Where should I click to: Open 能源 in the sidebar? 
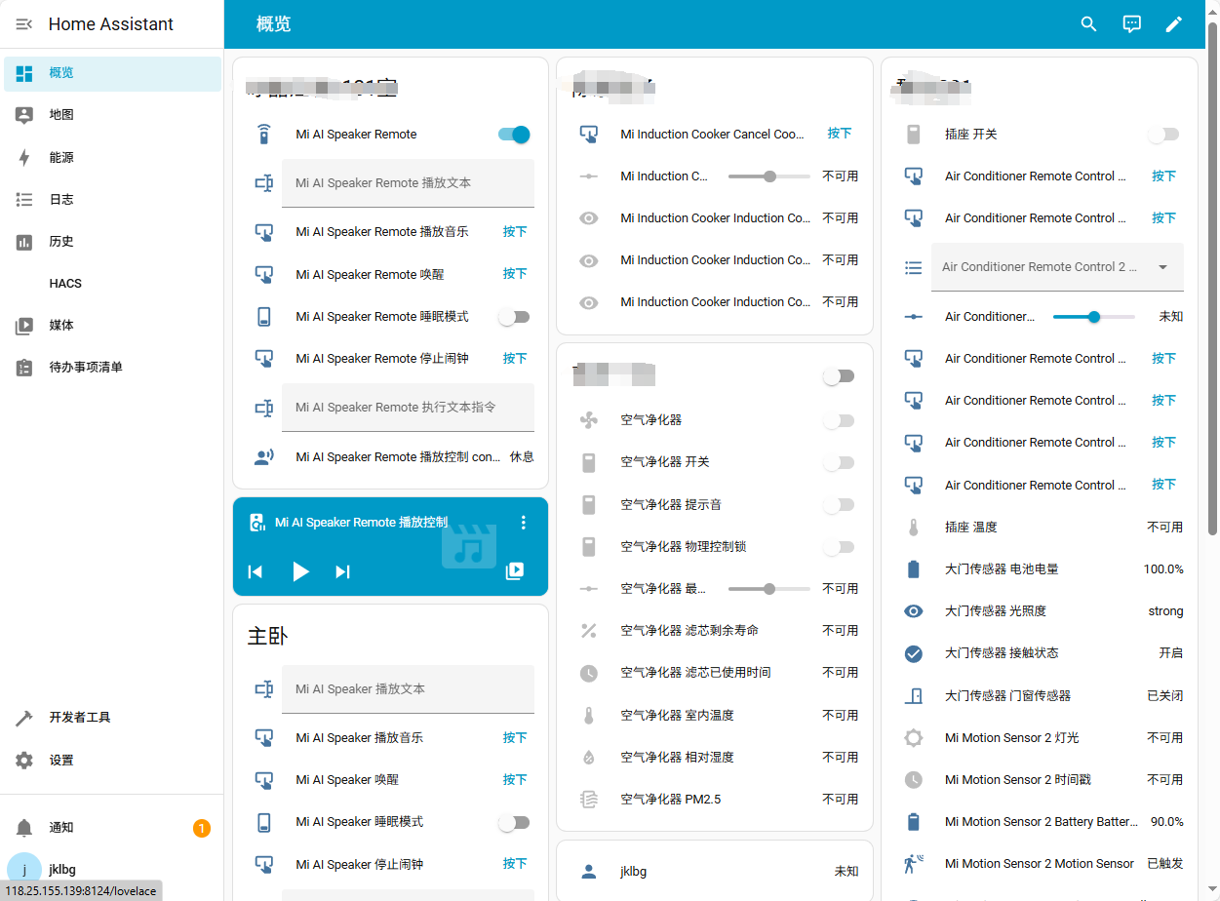[112, 157]
